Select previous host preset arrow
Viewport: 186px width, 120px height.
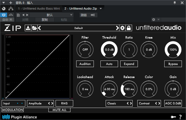[x=23, y=15]
